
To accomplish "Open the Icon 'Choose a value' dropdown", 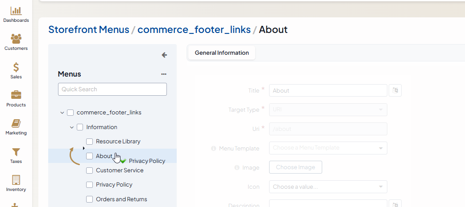I will tap(328, 187).
